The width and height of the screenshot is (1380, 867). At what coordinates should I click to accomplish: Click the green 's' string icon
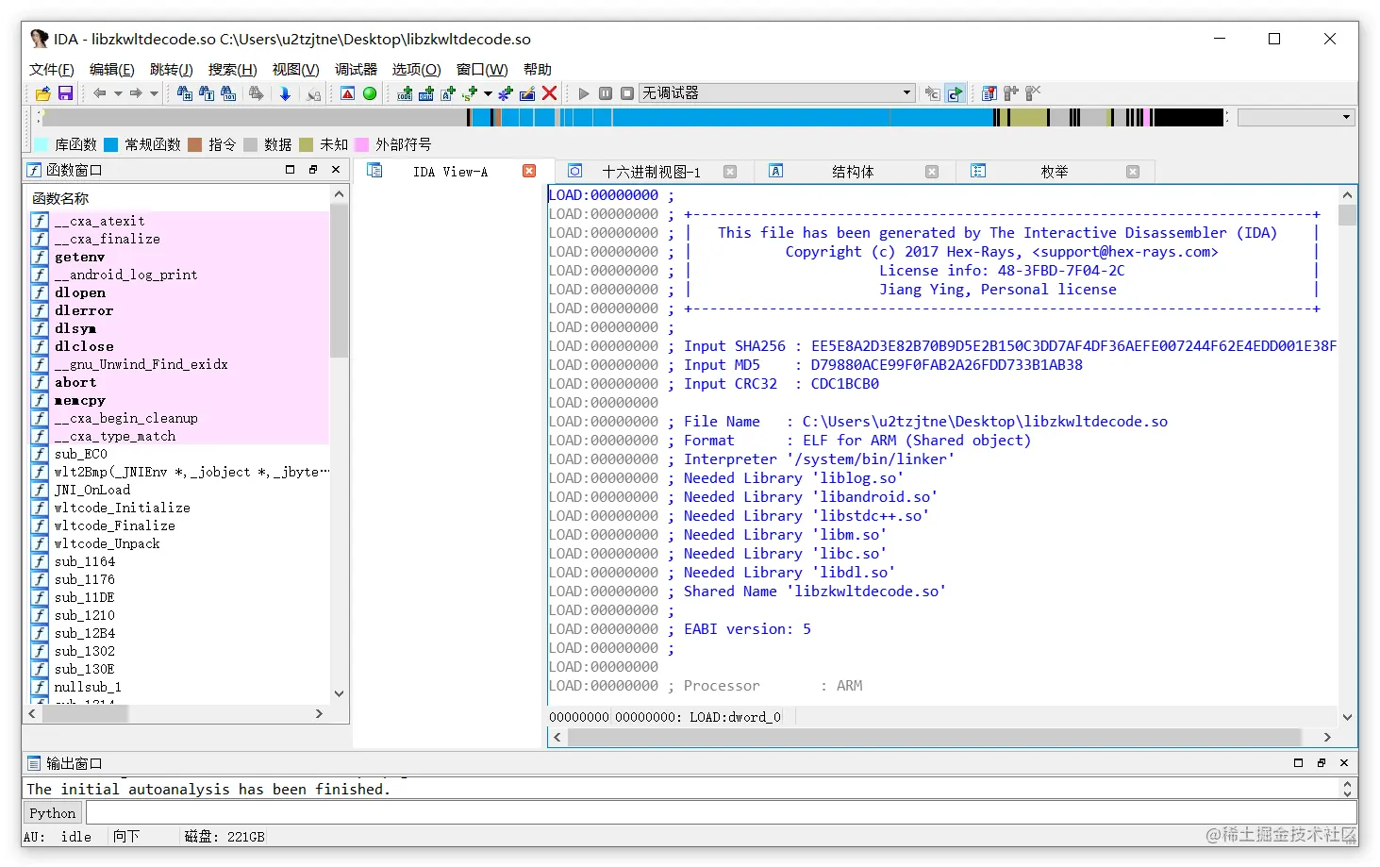pyautogui.click(x=470, y=93)
